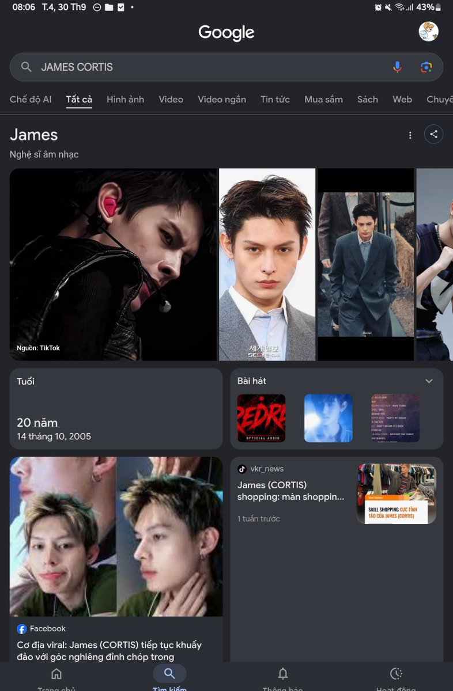This screenshot has height=691, width=453.
Task: Share the James knowledge panel
Action: pyautogui.click(x=433, y=135)
